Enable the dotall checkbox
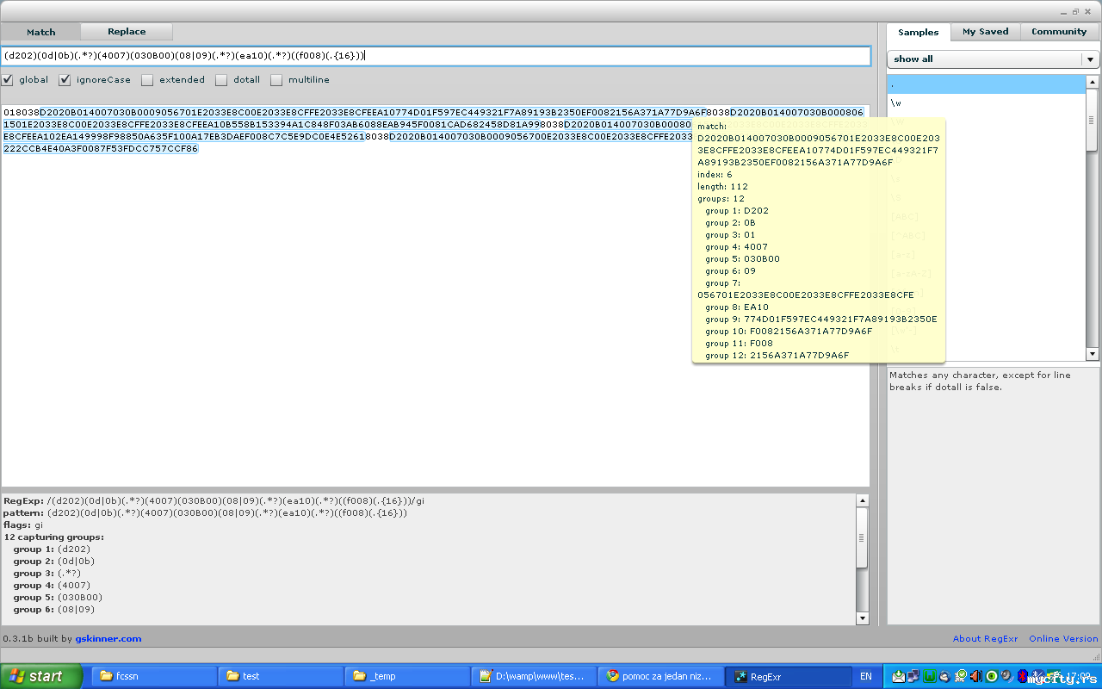 point(221,80)
